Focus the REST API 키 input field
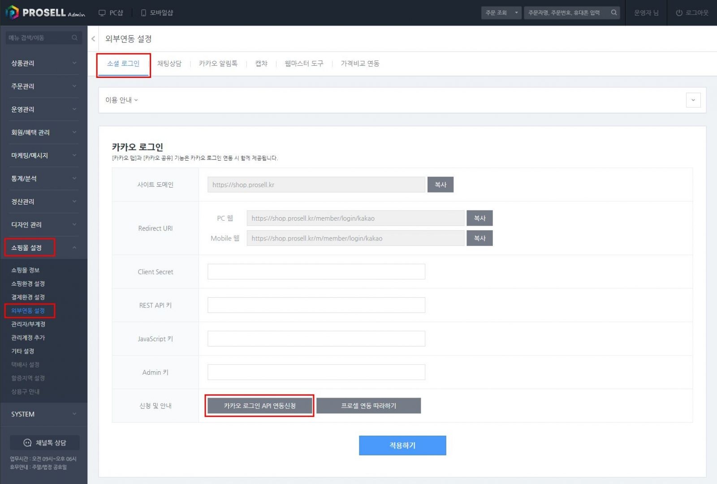717x484 pixels. (x=316, y=305)
